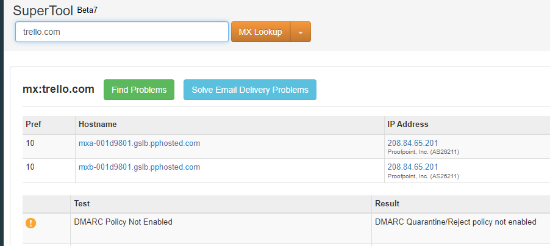Select Pref value 10 in mxa row

pos(30,143)
